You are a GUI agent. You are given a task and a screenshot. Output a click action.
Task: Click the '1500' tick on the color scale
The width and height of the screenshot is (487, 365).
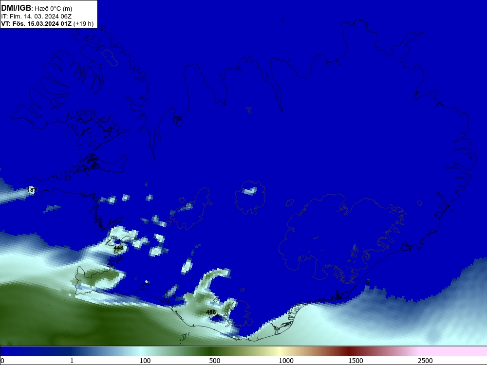[356, 361]
